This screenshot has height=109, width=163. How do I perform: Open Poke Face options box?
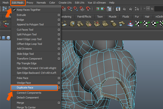tap(59, 78)
